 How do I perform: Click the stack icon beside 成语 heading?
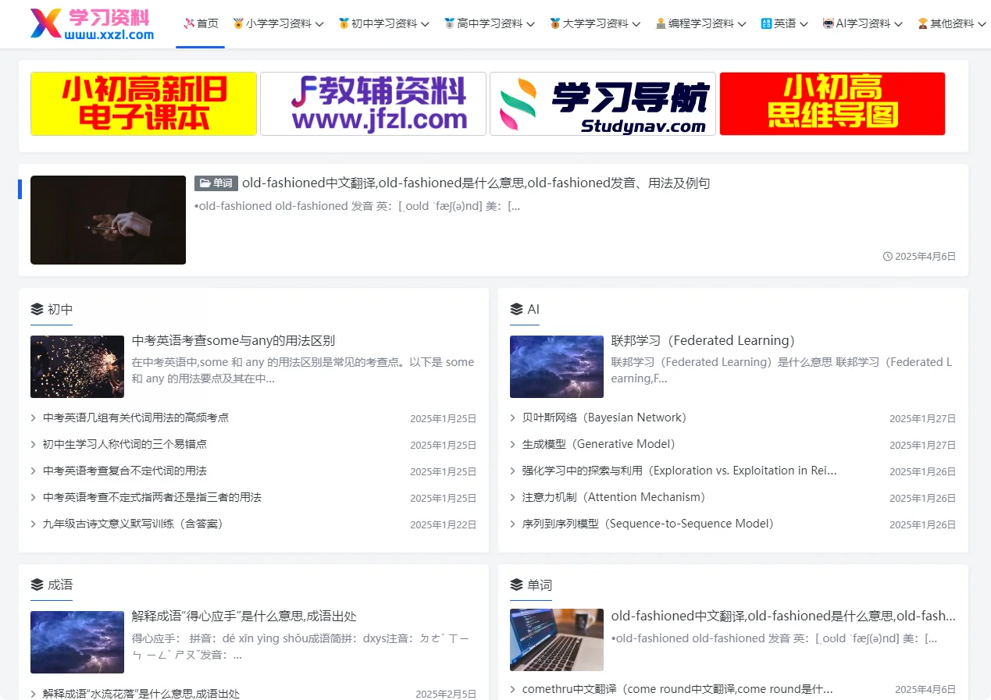(x=35, y=584)
